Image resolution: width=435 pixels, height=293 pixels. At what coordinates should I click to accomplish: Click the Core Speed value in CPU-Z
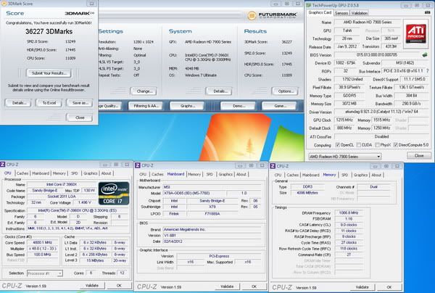coord(43,242)
